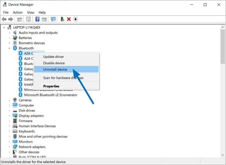Open the toolbar Properties sheet icon
The width and height of the screenshot is (226, 165).
(28, 19)
